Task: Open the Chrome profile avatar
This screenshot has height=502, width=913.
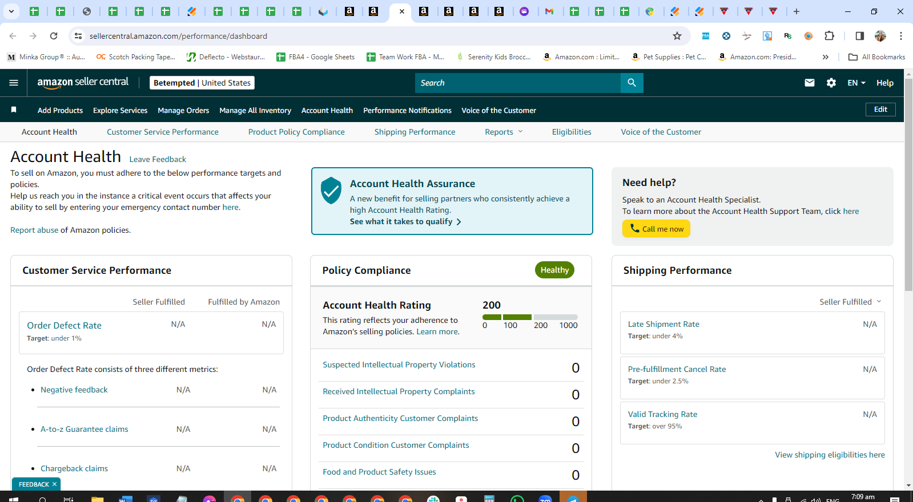Action: [880, 36]
